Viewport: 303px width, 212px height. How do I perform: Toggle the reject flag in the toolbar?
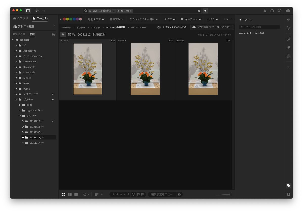point(142,194)
